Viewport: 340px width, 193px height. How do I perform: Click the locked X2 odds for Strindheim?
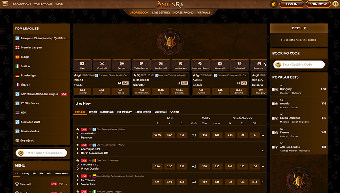255,135
